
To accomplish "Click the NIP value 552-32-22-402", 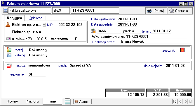I will (71, 25).
